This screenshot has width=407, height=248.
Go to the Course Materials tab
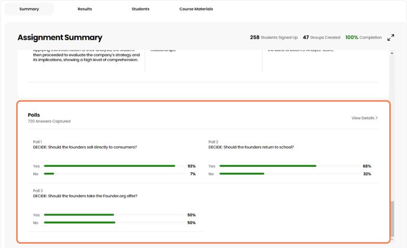(196, 9)
